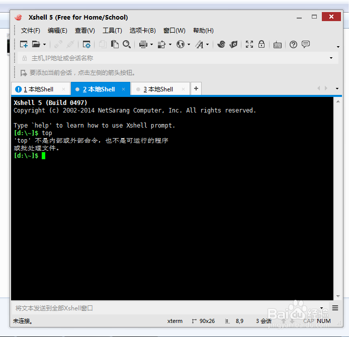
Task: Click the Print icon
Action: 143,45
